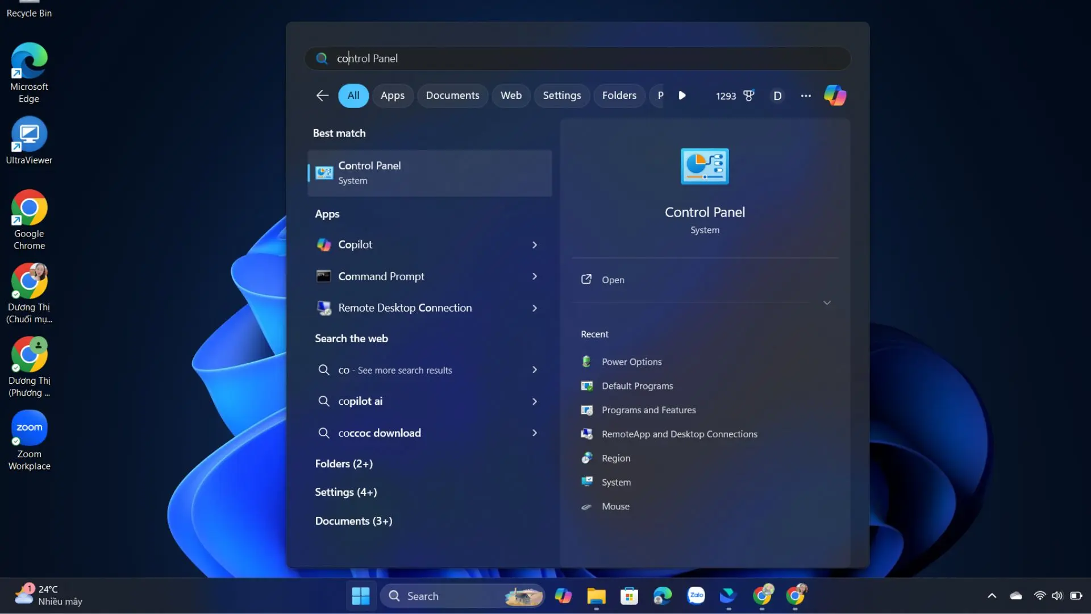Expand Command Prompt options chevron
Viewport: 1091px width, 614px height.
[x=534, y=276]
